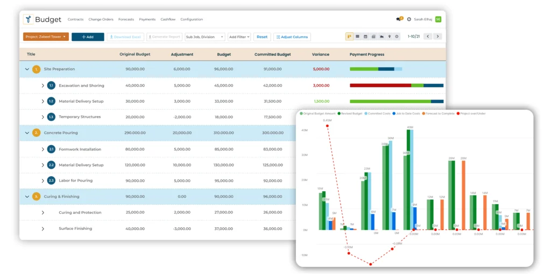The width and height of the screenshot is (551, 274).
Task: Open the Project: Zabeel Tower dropdown
Action: 46,37
